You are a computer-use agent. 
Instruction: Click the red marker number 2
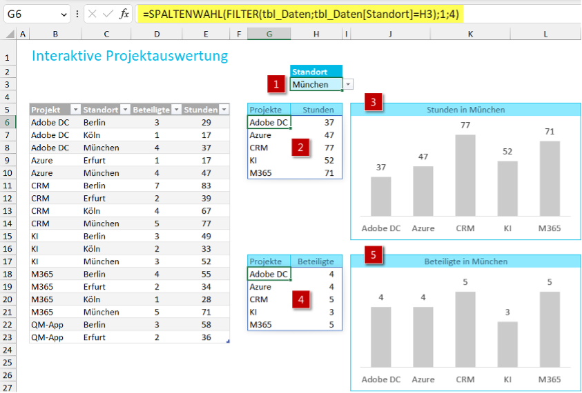pos(298,148)
